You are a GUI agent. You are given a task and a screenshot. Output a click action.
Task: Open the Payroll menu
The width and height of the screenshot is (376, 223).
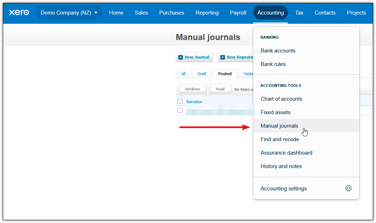point(238,13)
